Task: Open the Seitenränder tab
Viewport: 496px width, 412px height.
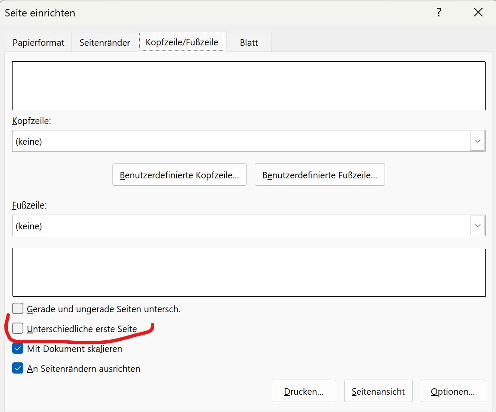Action: pyautogui.click(x=105, y=43)
